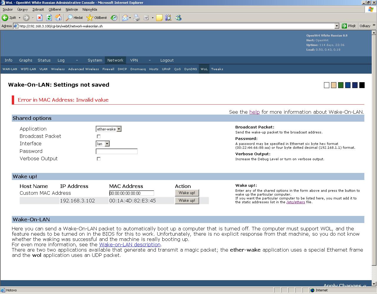Click the Home page icon
This screenshot has width=377, height=294.
pos(58,18)
